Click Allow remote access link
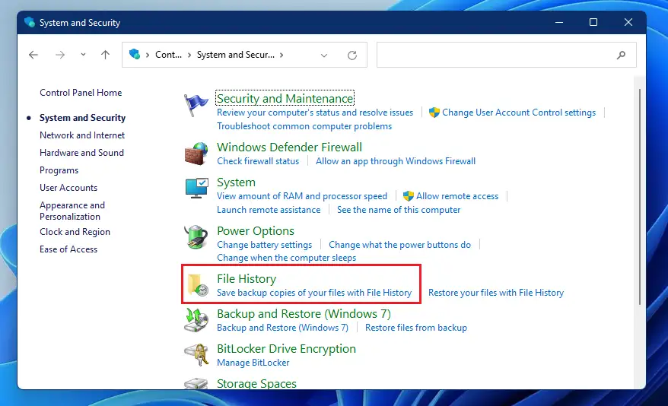Viewport: 668px width, 406px height. tap(457, 195)
